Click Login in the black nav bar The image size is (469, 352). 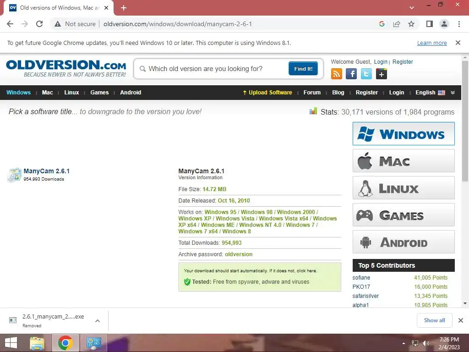396,93
